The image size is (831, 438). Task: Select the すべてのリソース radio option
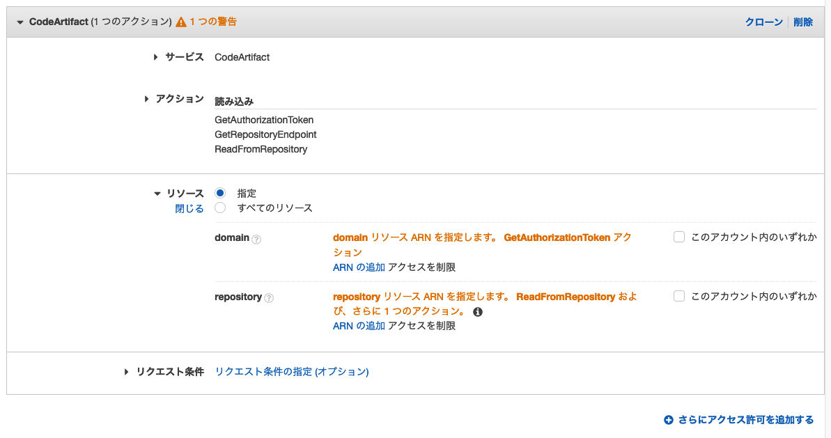220,208
